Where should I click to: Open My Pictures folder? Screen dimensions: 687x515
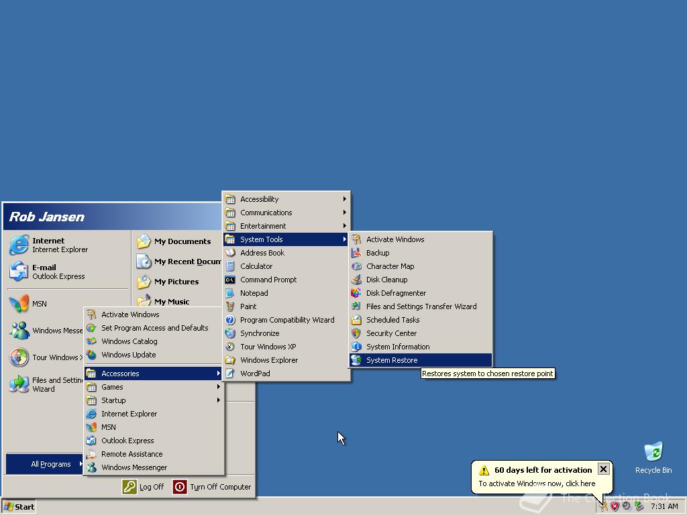coord(177,282)
